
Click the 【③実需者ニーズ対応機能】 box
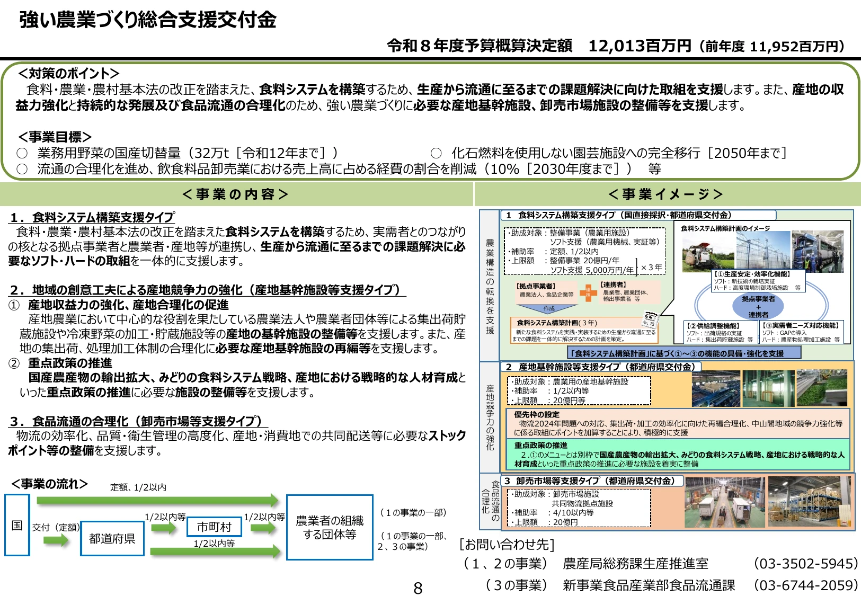click(x=801, y=332)
